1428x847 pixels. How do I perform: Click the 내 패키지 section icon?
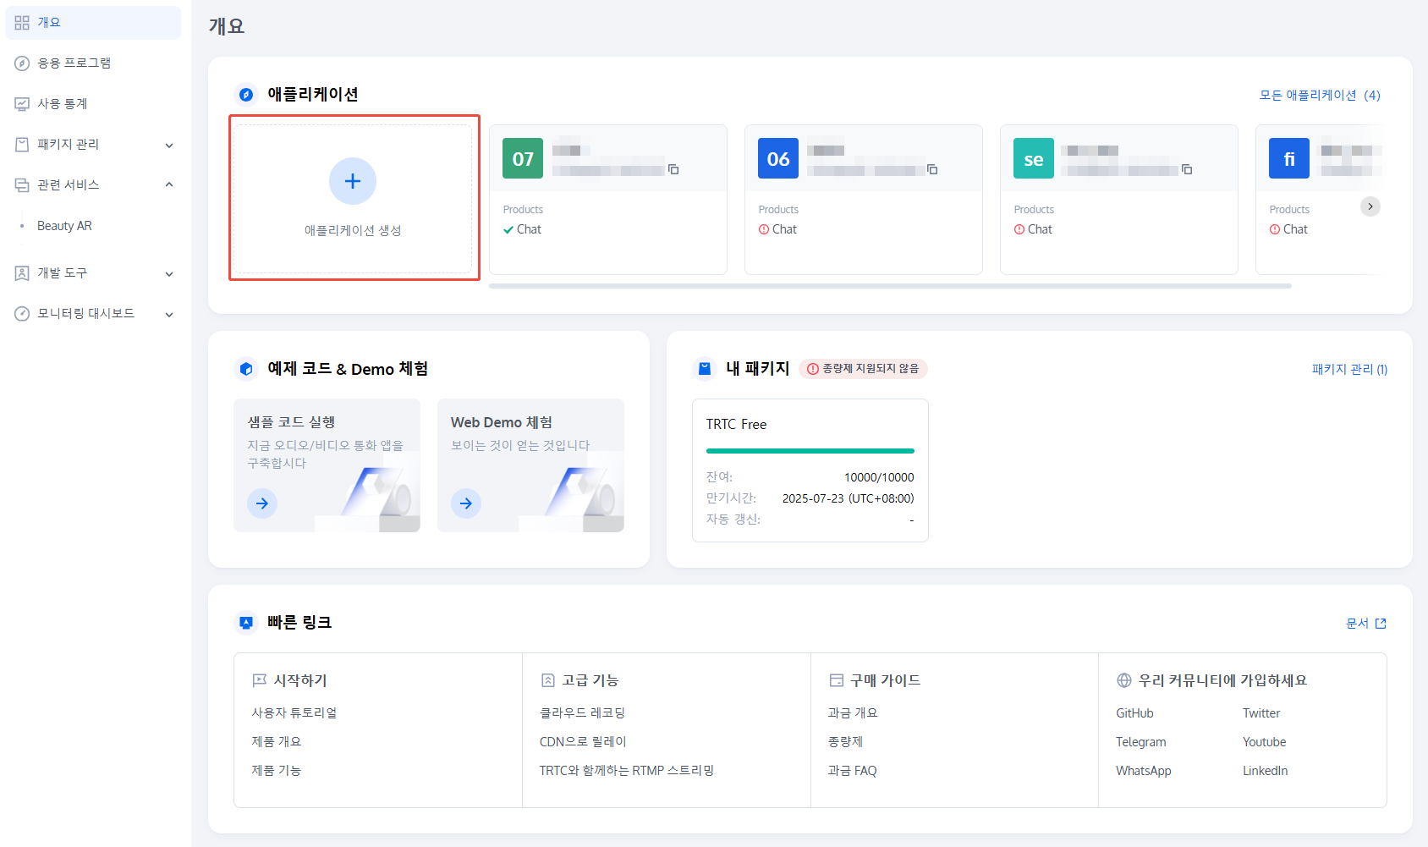705,369
